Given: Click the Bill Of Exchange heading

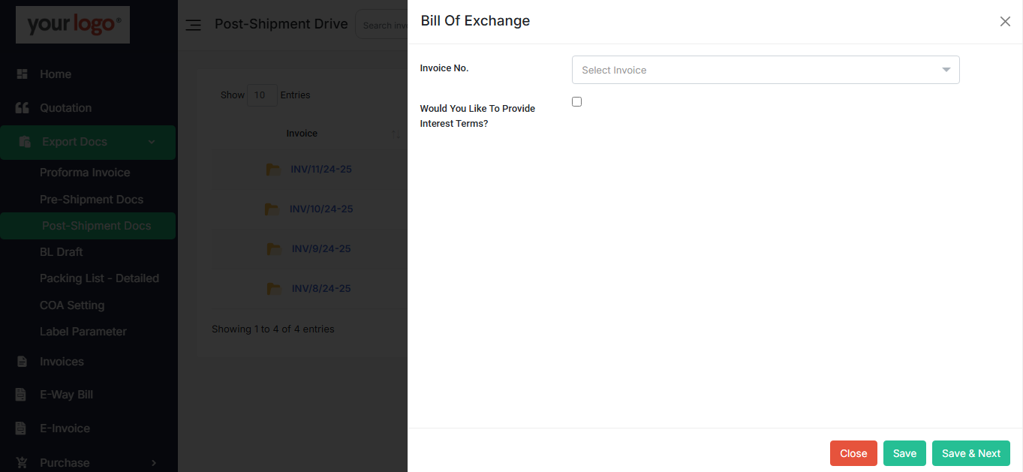Looking at the screenshot, I should (475, 21).
